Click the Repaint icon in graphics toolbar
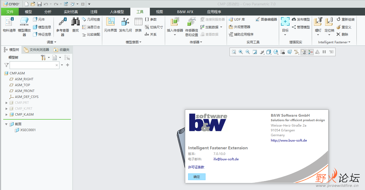This screenshot has width=365, height=190. pos(255,52)
